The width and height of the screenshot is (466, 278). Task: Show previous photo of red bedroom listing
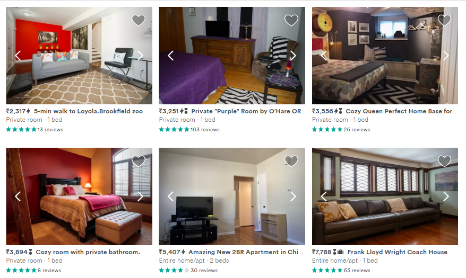coord(18,196)
